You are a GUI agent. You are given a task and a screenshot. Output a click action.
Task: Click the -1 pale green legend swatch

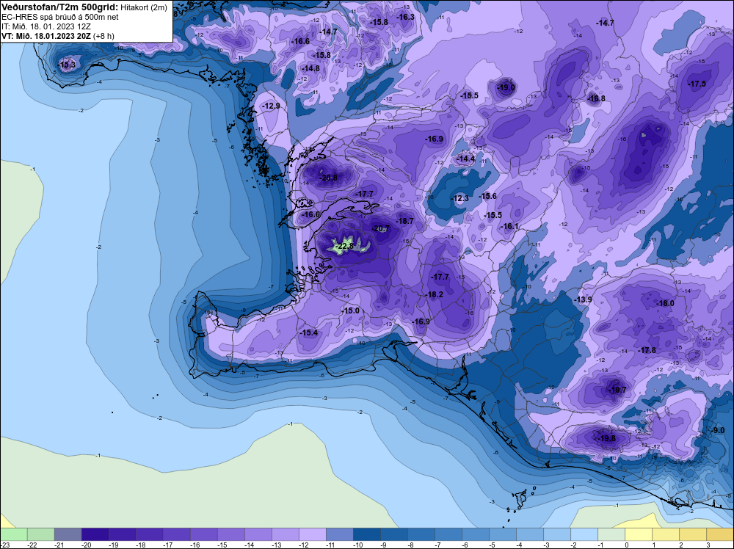tap(611, 534)
